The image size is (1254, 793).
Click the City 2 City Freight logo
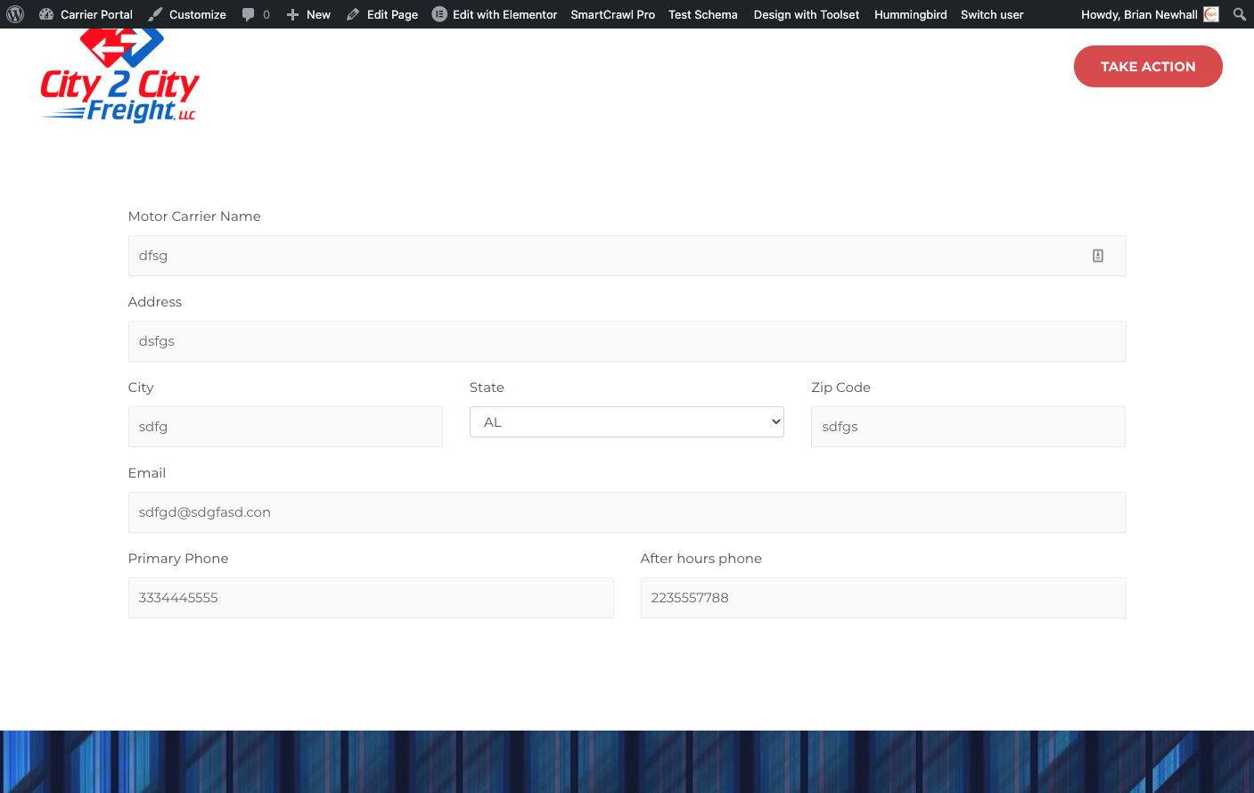coord(119,76)
